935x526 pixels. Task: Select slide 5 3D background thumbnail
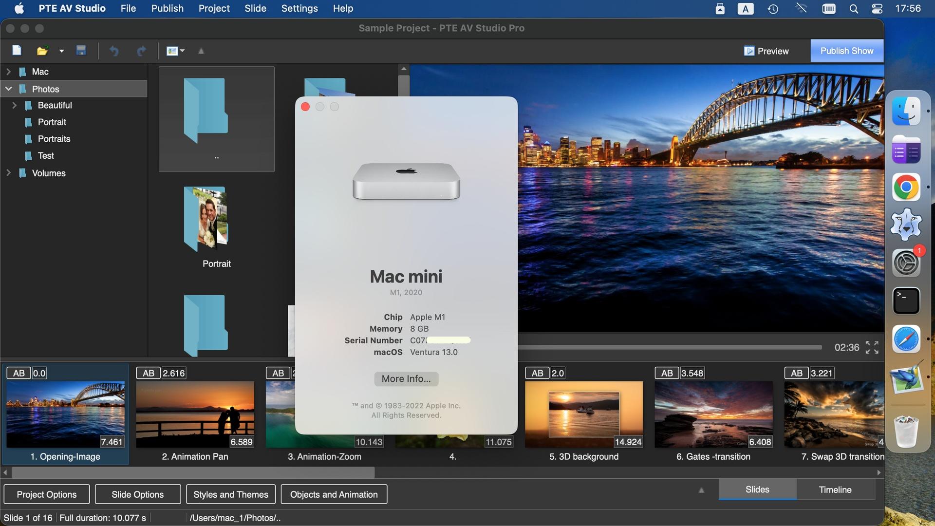tap(584, 414)
